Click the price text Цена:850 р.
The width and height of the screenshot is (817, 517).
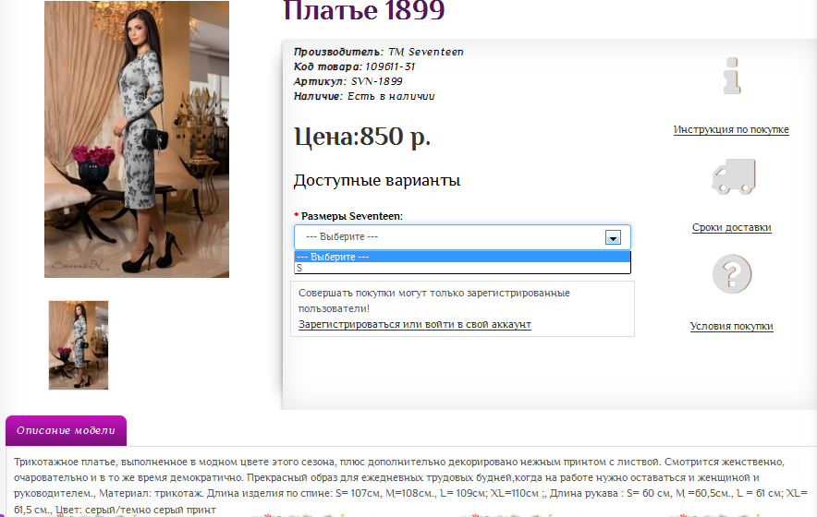[x=362, y=137]
